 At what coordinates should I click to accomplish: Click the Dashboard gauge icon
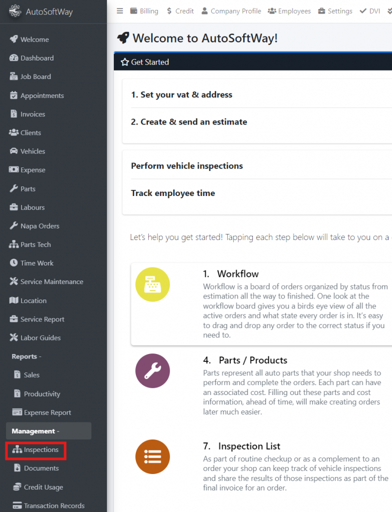tap(13, 58)
